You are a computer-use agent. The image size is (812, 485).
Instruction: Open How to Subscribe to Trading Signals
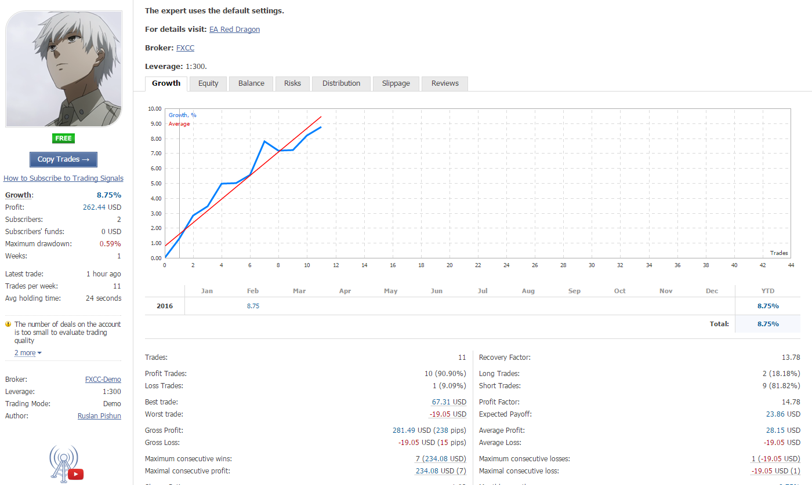pyautogui.click(x=63, y=178)
